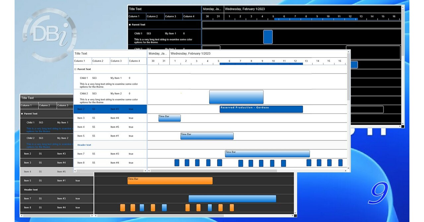Click the true value for Item 5
The image size is (424, 222).
coord(130,136)
